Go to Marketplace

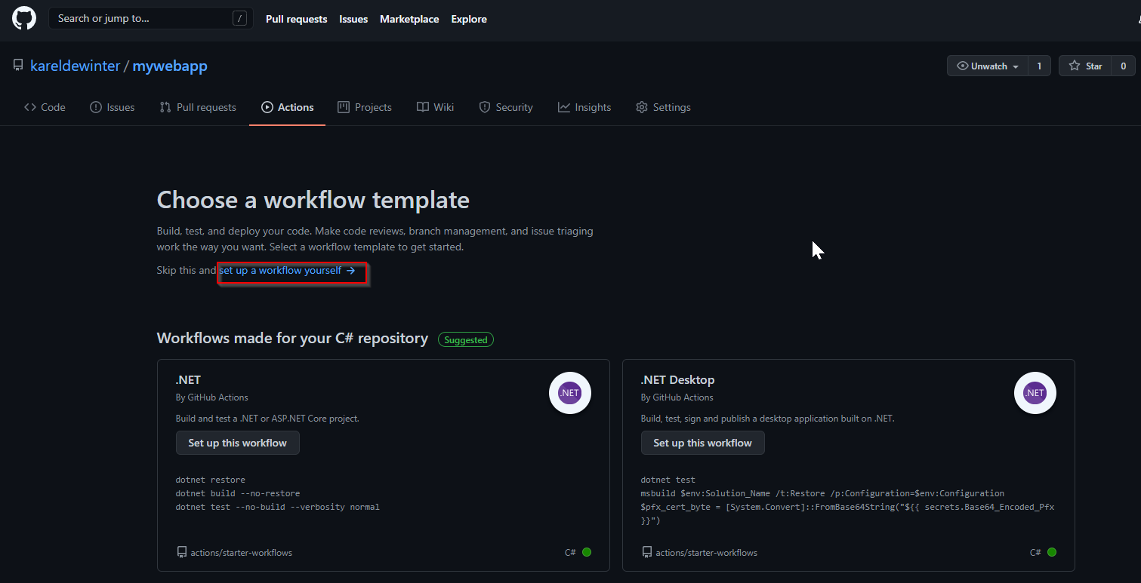tap(409, 19)
